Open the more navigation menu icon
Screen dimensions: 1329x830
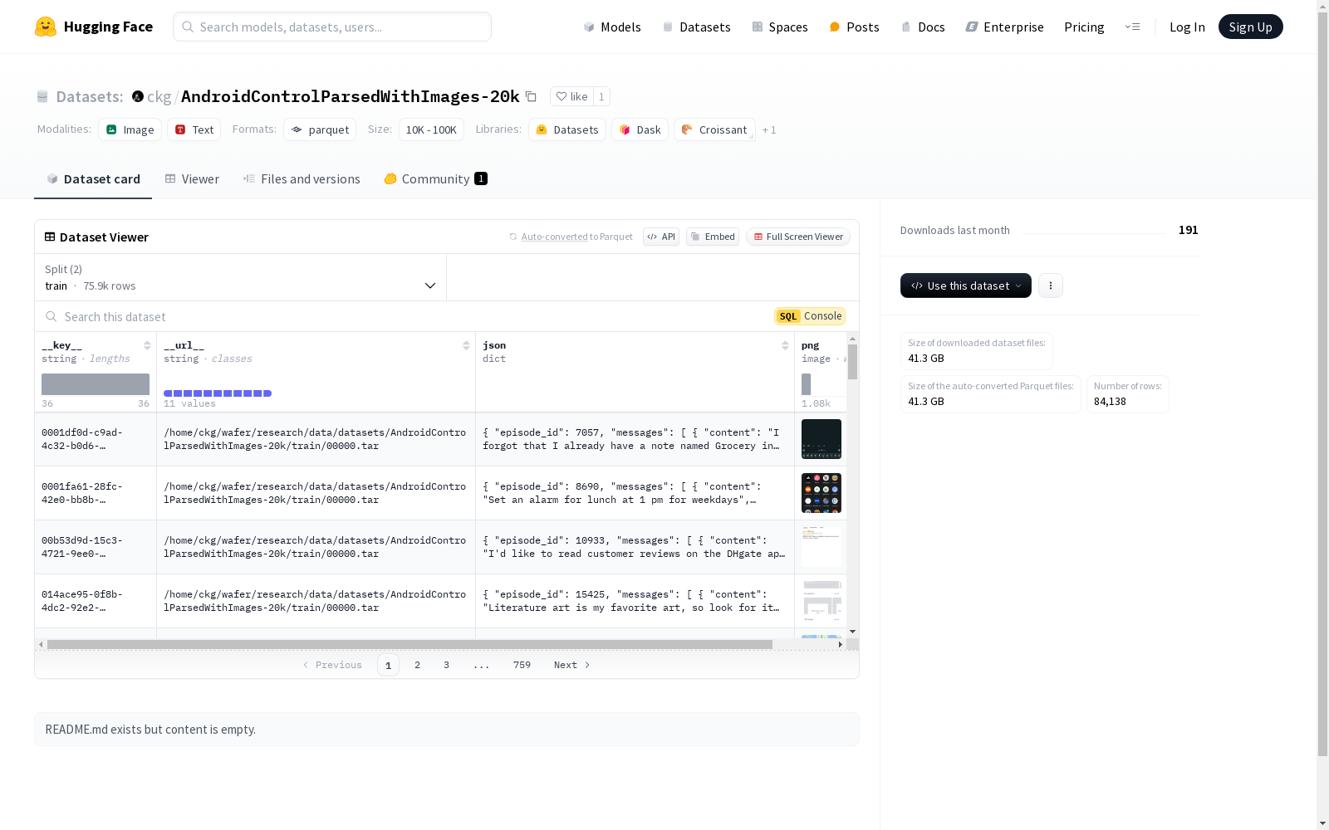pyautogui.click(x=1132, y=27)
